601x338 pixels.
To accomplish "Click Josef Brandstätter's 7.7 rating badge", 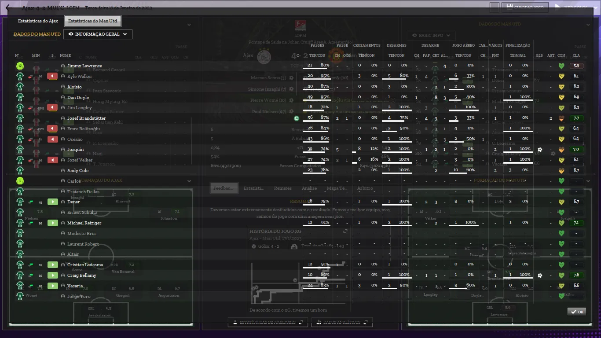I will click(x=576, y=118).
